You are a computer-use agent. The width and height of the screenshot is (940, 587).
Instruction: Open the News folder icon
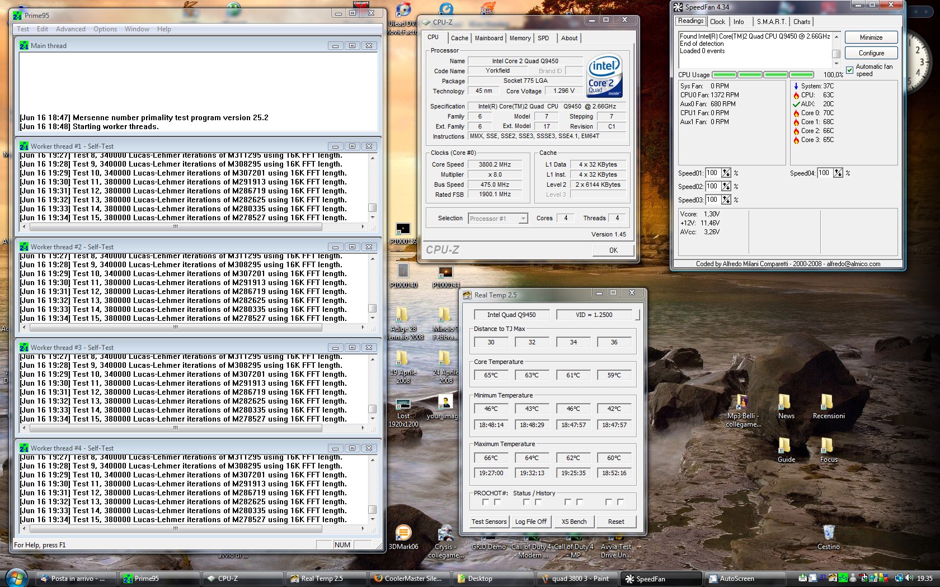point(786,406)
